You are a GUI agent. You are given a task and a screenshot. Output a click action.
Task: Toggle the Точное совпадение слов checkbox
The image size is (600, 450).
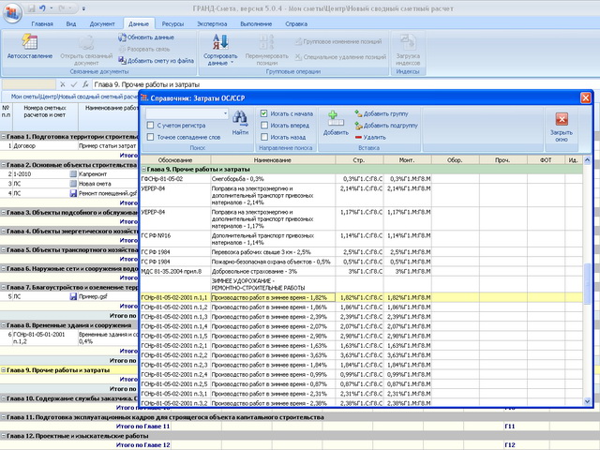tap(151, 137)
